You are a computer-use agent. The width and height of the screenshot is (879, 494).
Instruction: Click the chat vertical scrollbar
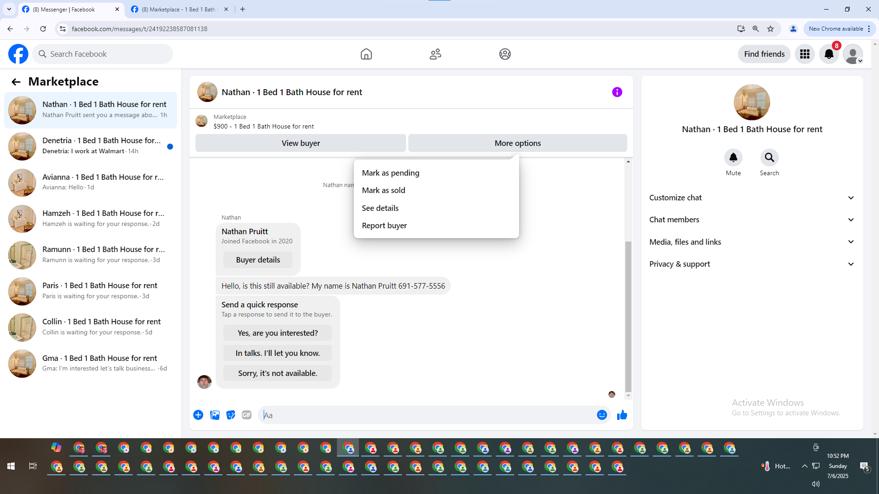point(628,316)
